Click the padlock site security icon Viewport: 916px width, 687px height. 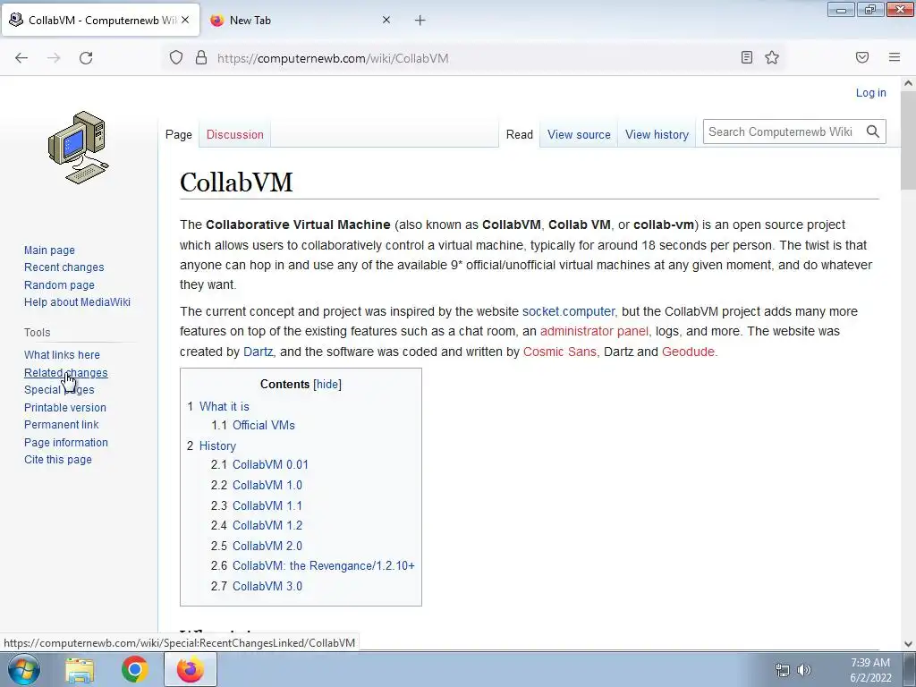201,57
